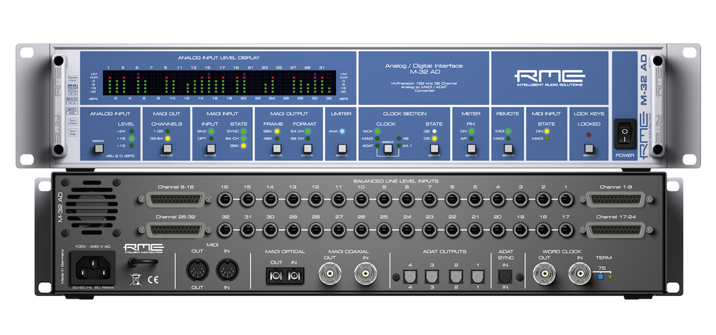Click the MADI Input SYNC LED
This screenshot has width=716, height=335.
(243, 130)
